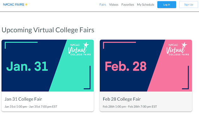
Task: Open the Jan. 31 fair banner image
Action: click(x=48, y=66)
